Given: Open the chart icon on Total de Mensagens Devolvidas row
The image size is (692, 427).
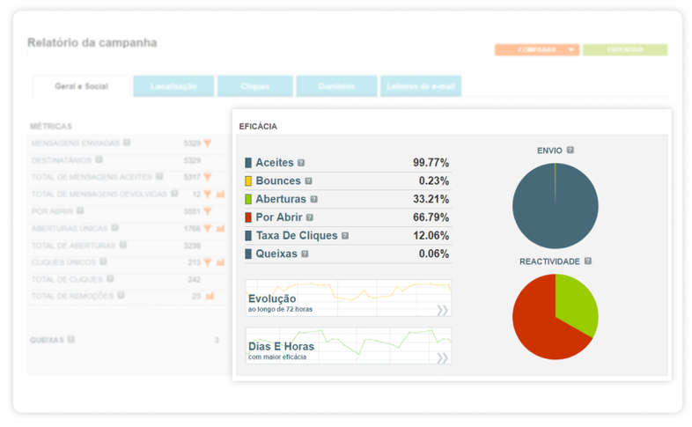Looking at the screenshot, I should (x=221, y=194).
